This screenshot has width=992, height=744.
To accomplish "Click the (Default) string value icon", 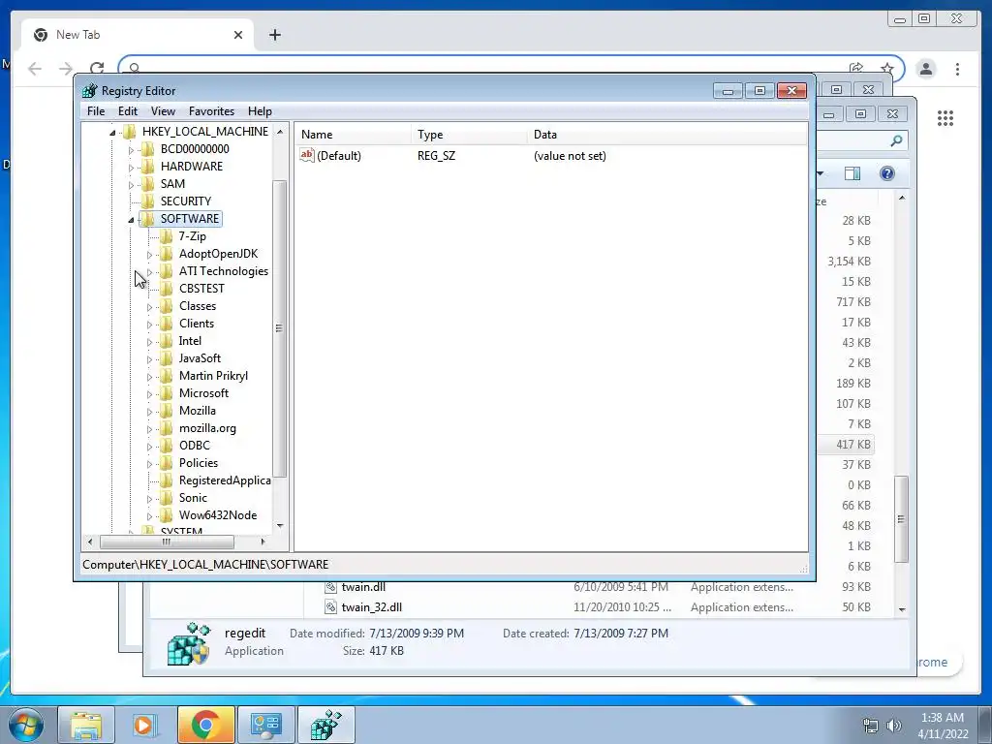I will 307,155.
